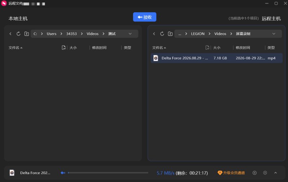Click the 7.18 GB size cell
This screenshot has height=182, width=288.
[220, 58]
